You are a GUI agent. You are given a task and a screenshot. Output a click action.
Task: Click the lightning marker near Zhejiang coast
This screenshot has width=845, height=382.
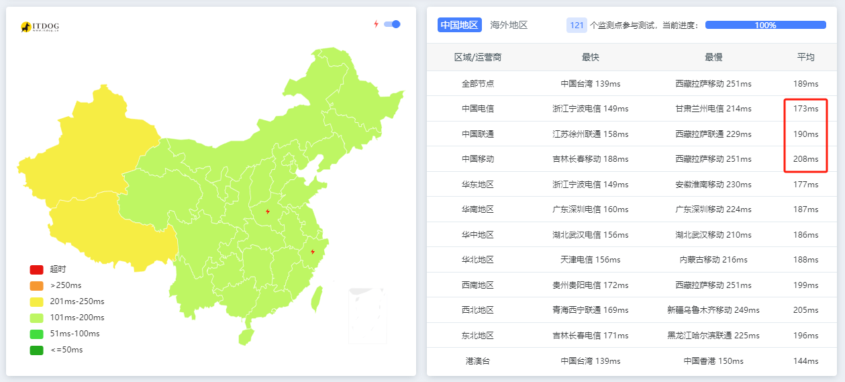click(x=313, y=252)
